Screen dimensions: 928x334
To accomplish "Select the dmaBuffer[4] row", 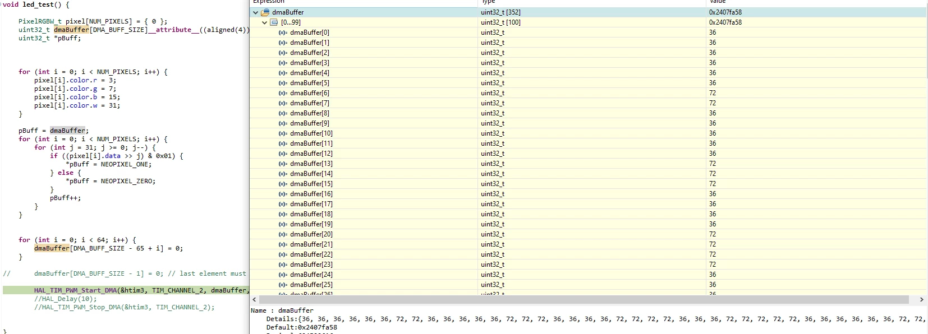I will (x=588, y=73).
